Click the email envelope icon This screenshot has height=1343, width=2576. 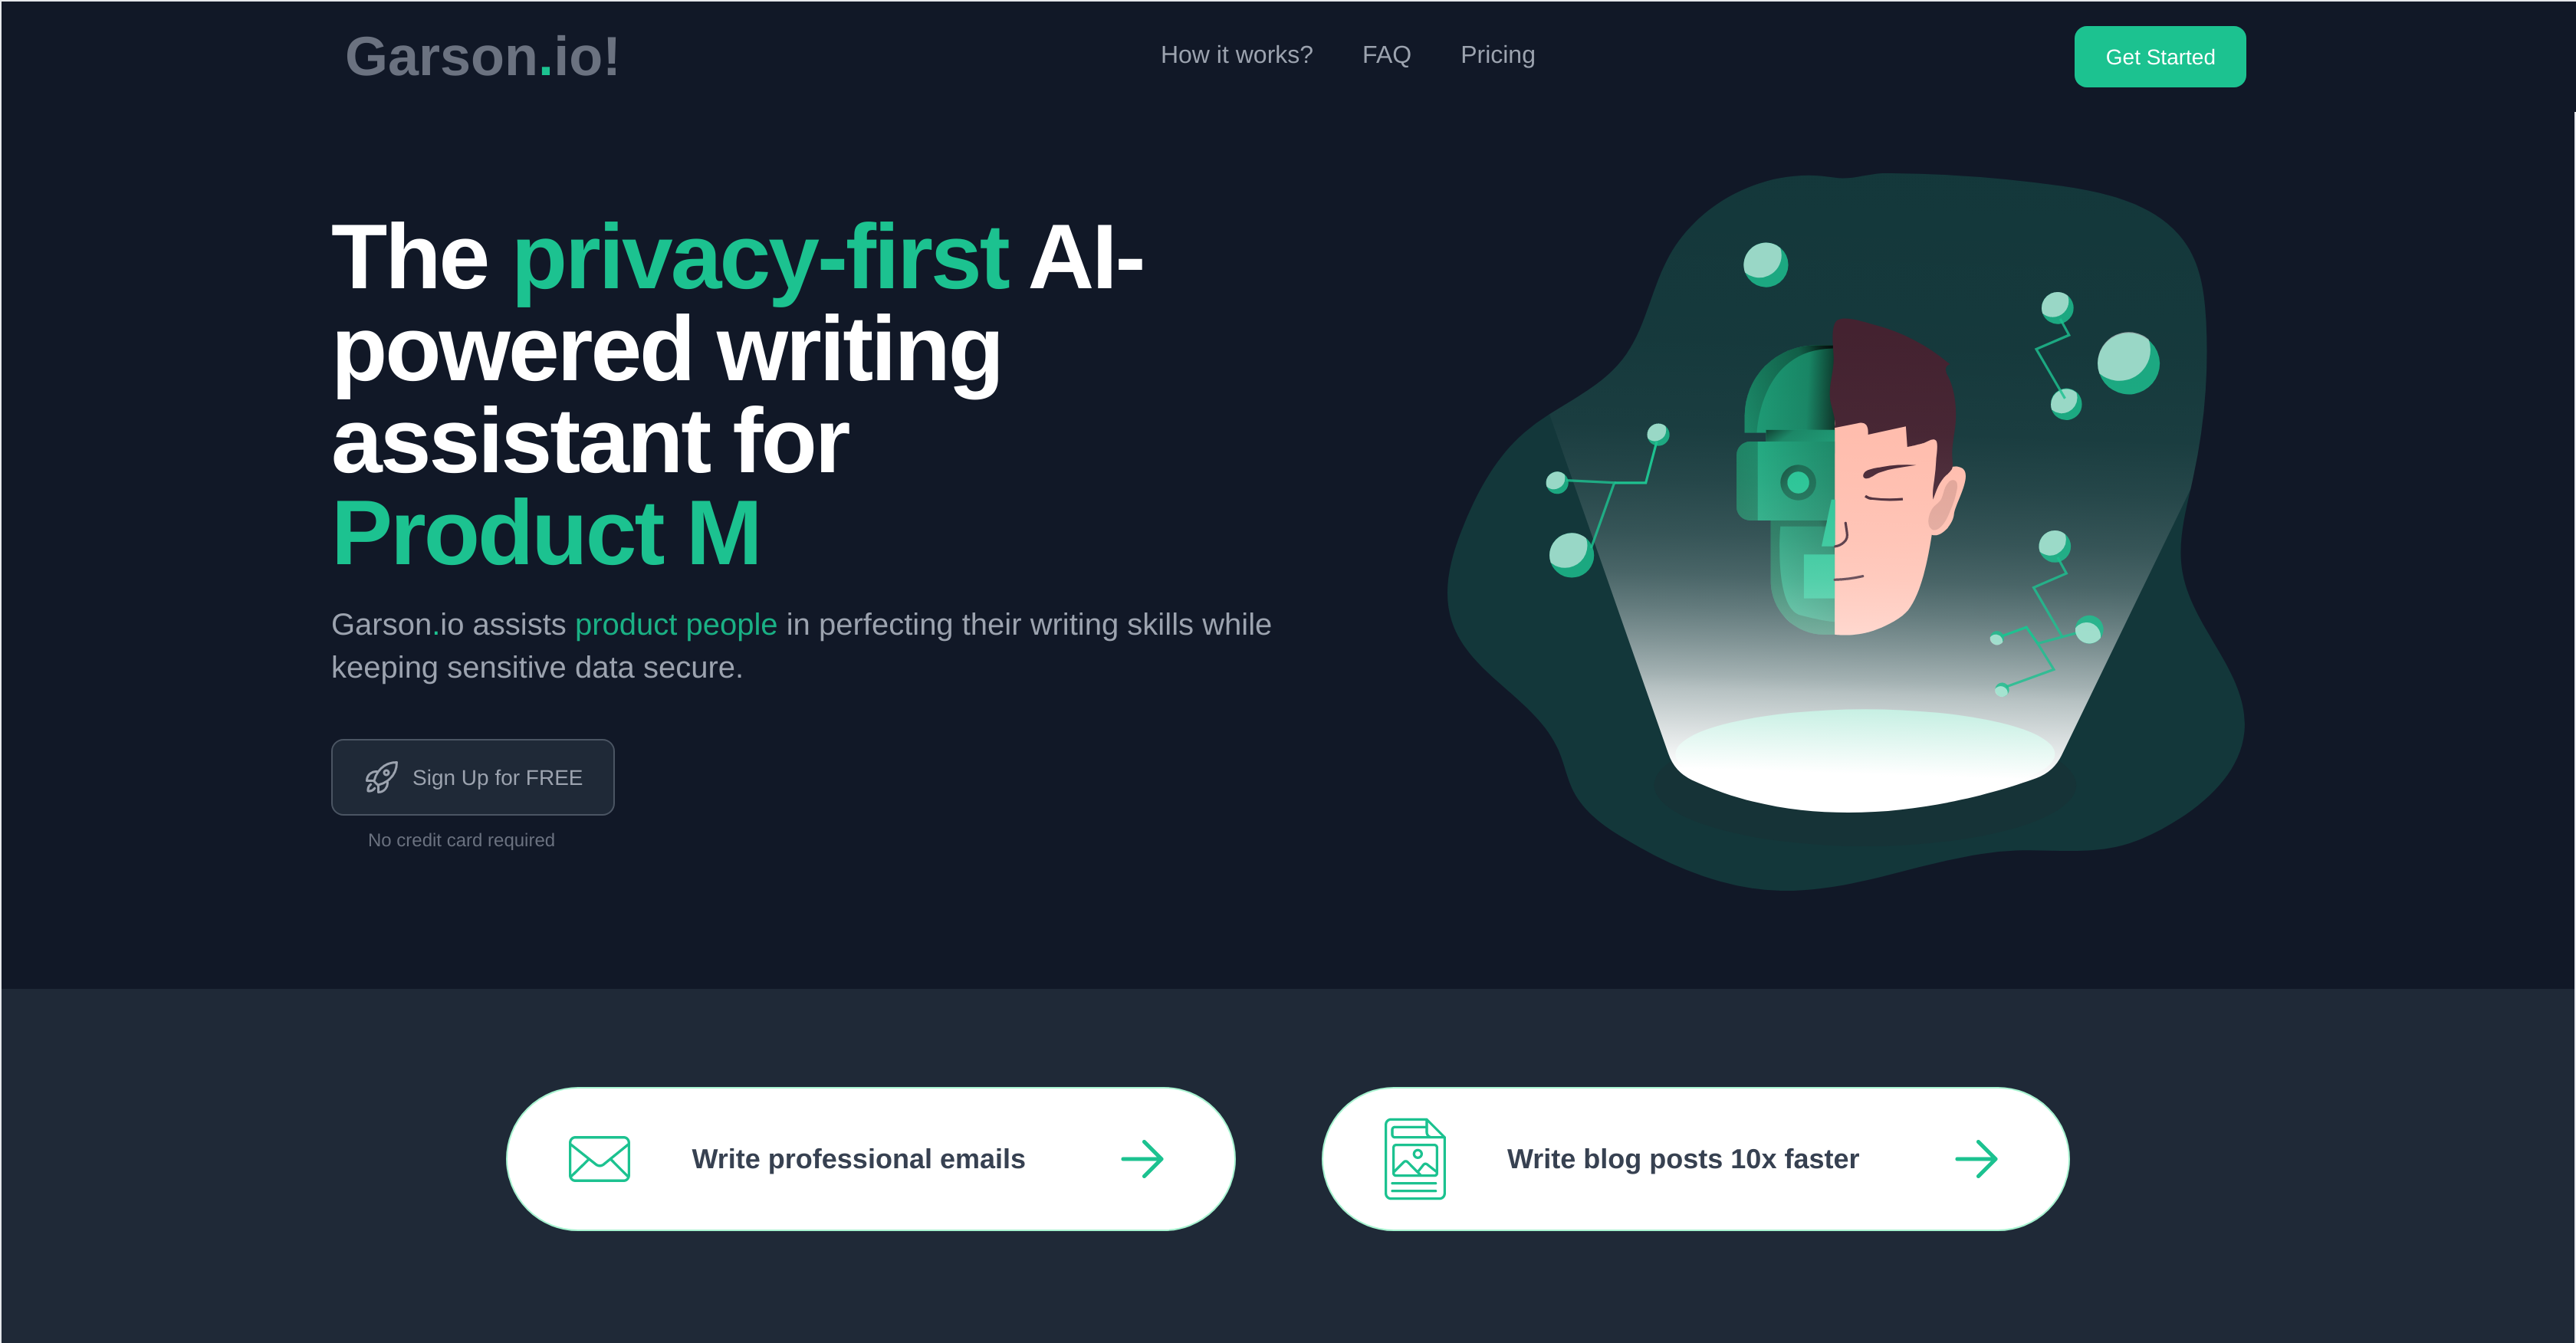(598, 1159)
